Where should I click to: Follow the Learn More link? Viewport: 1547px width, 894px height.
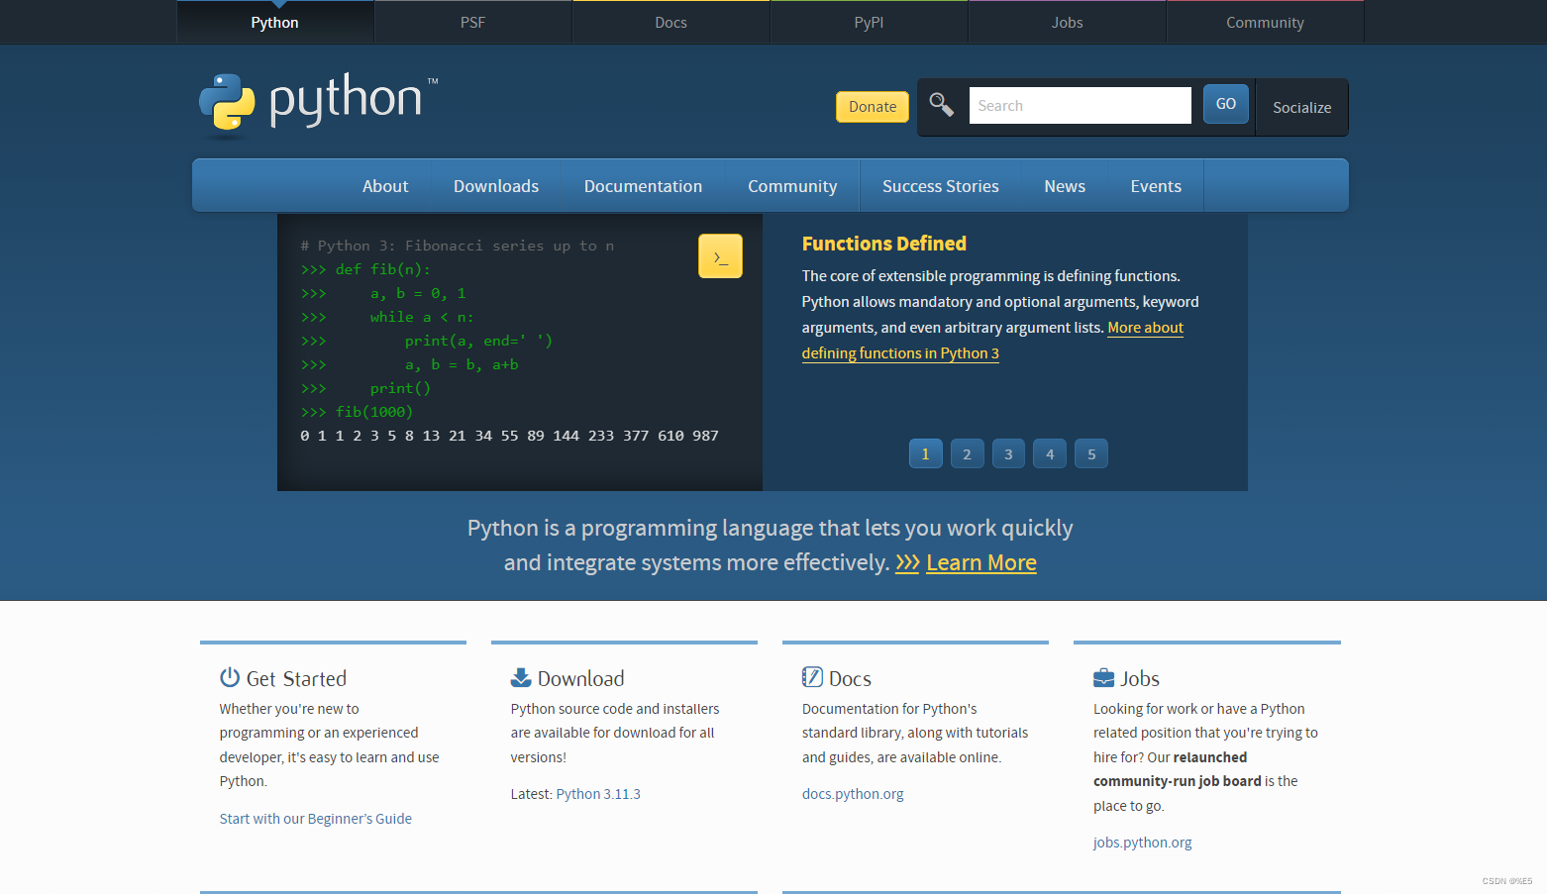click(x=981, y=562)
